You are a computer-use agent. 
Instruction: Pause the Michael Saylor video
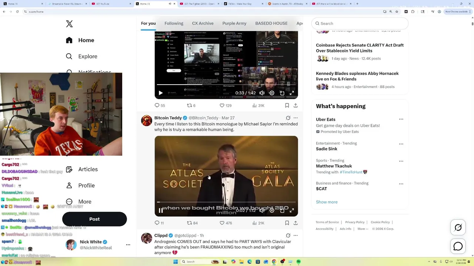161,211
